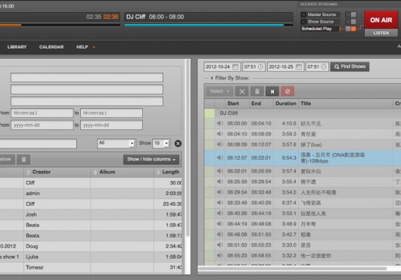Open the CALENDAR menu
This screenshot has height=280, width=401.
51,47
